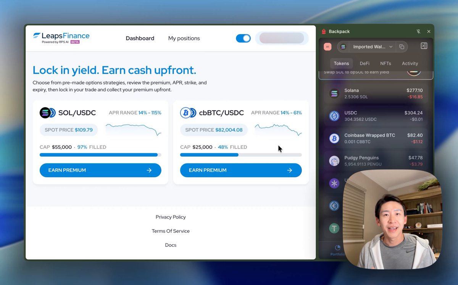458x285 pixels.
Task: Show the NFTs tab
Action: coord(385,63)
